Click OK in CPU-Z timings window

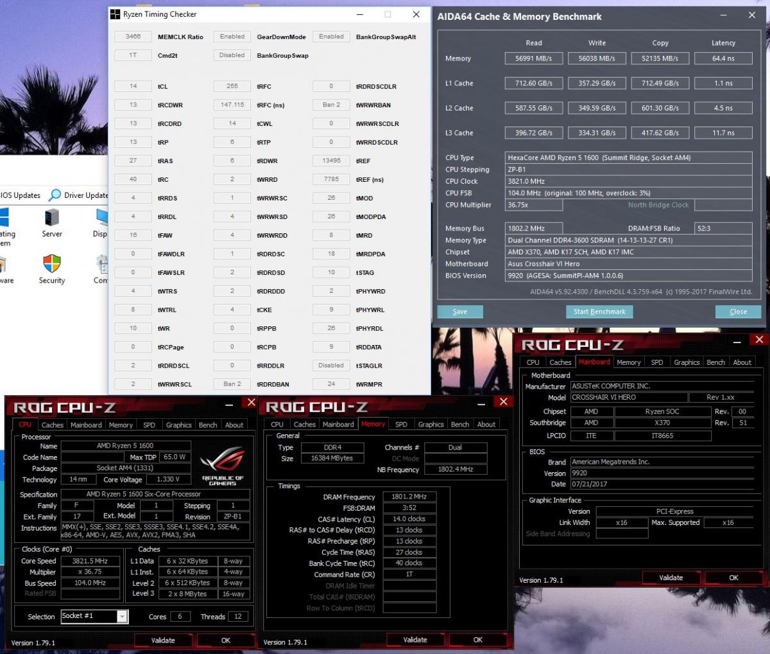(x=478, y=639)
